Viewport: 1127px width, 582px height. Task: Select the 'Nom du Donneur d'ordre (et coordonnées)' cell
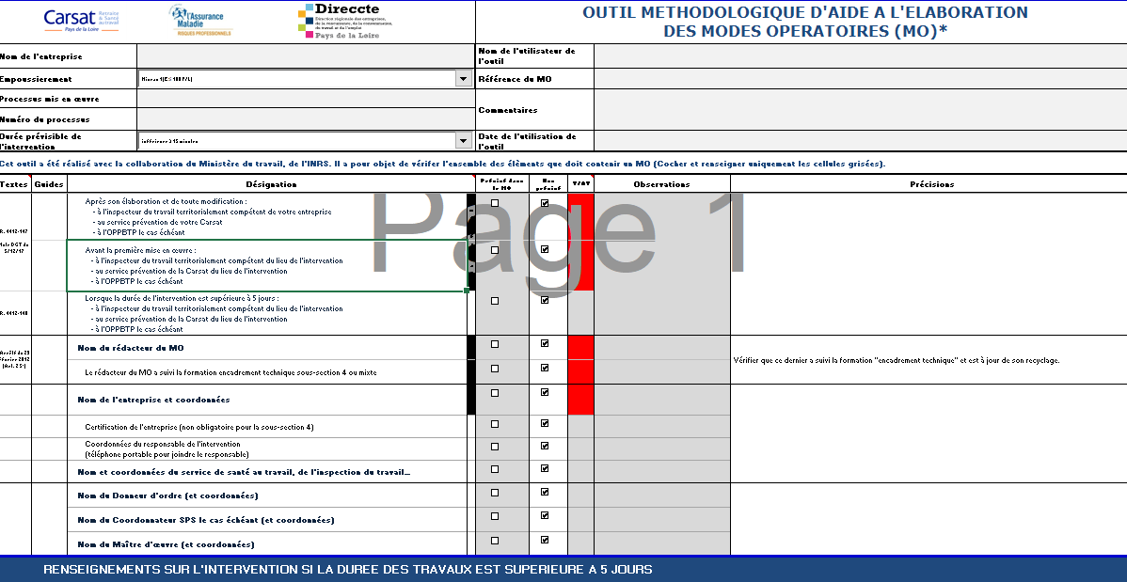pyautogui.click(x=267, y=495)
